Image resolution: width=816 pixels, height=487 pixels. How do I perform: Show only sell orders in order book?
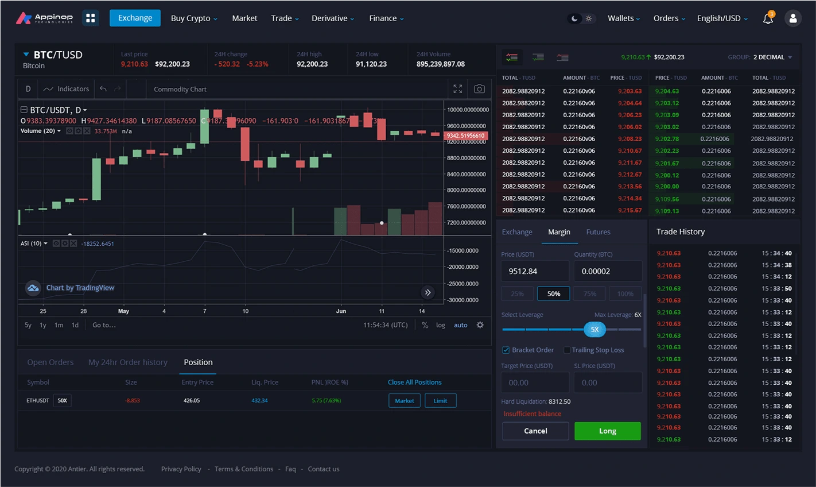tap(562, 57)
